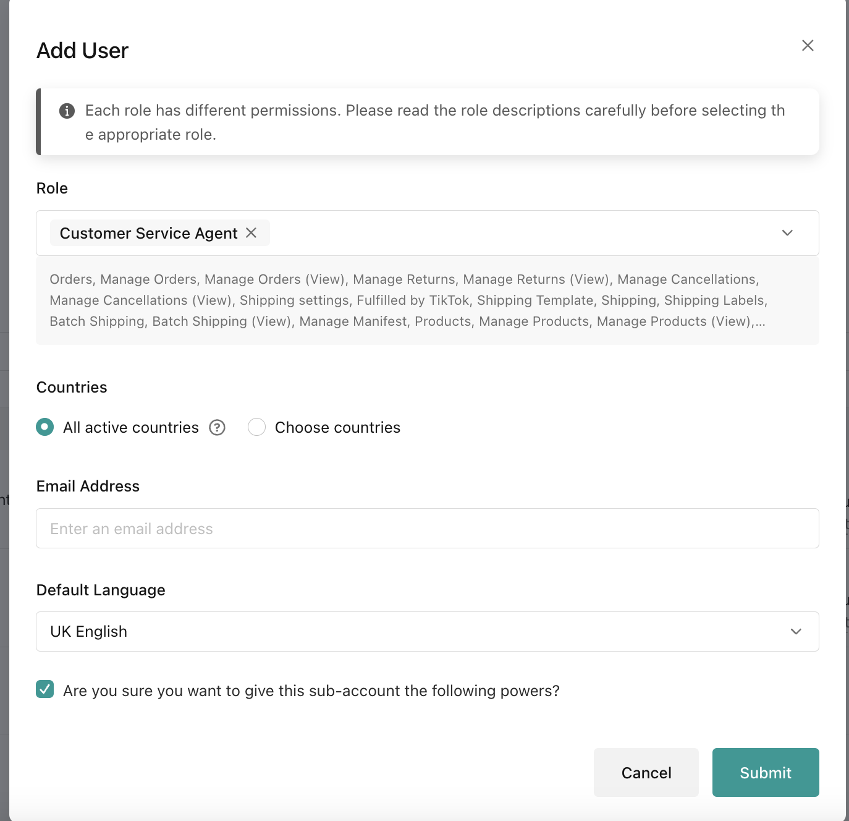
Task: Select the All active countries radio button
Action: pyautogui.click(x=45, y=427)
